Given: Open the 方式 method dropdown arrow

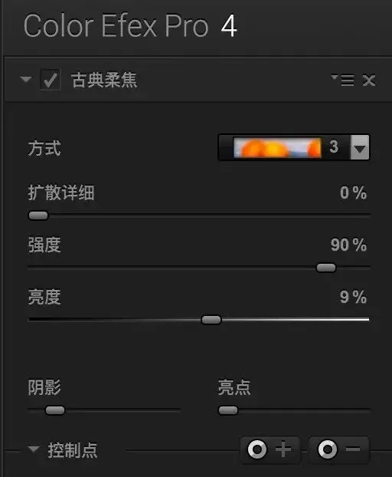Looking at the screenshot, I should tap(360, 147).
